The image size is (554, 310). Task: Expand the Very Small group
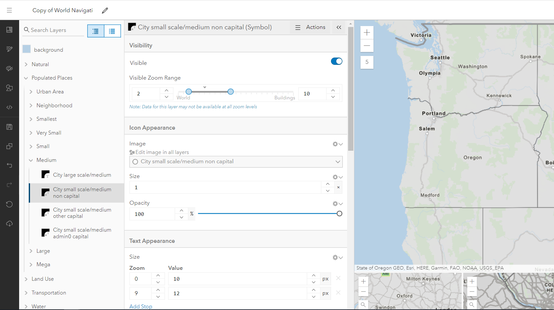point(31,133)
